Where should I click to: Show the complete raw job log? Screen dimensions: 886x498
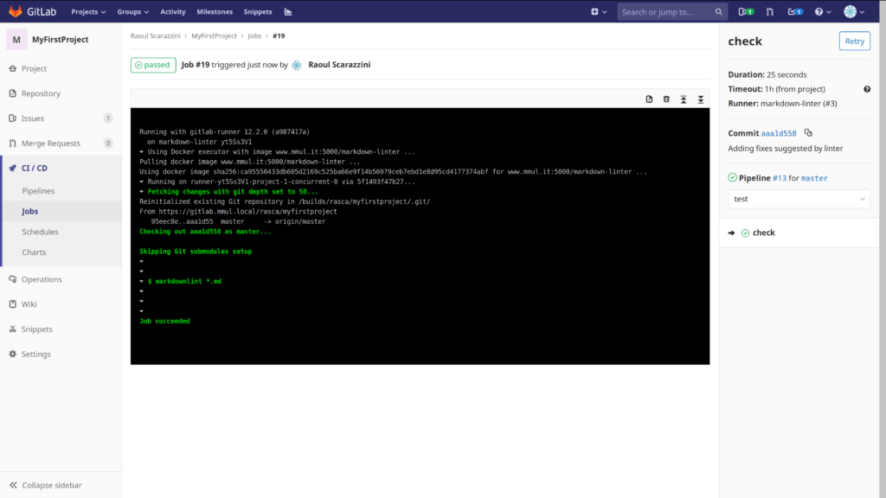click(649, 99)
